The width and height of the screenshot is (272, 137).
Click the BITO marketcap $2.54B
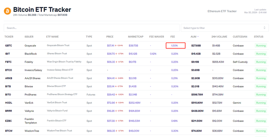pos(133,95)
